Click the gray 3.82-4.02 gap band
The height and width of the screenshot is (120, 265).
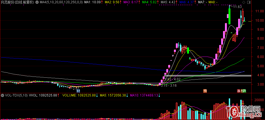(208, 76)
